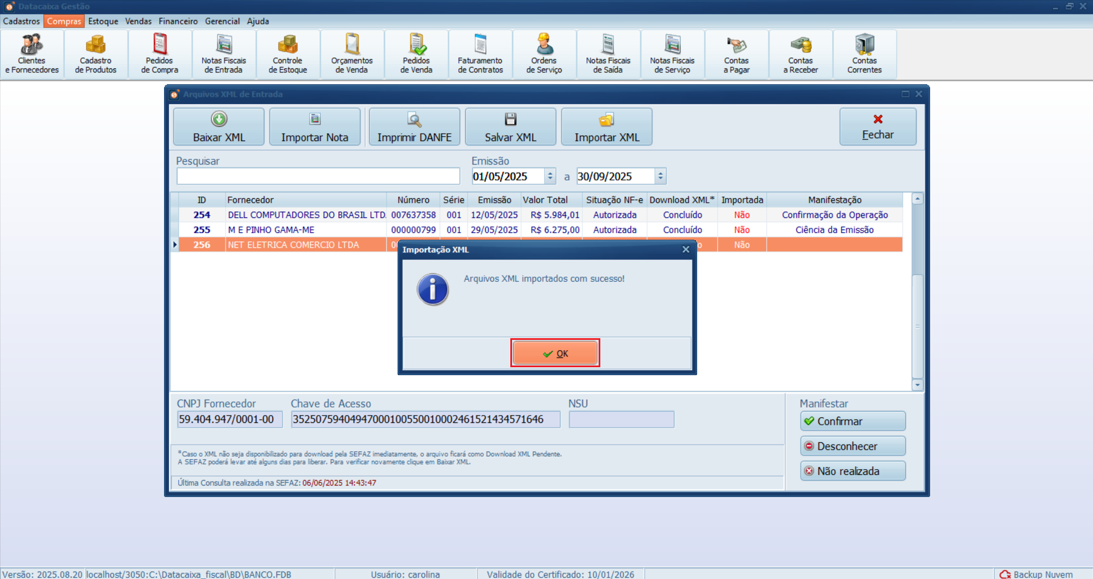Maximize Arquivos XML de Entrada window
Image resolution: width=1093 pixels, height=579 pixels.
point(905,94)
